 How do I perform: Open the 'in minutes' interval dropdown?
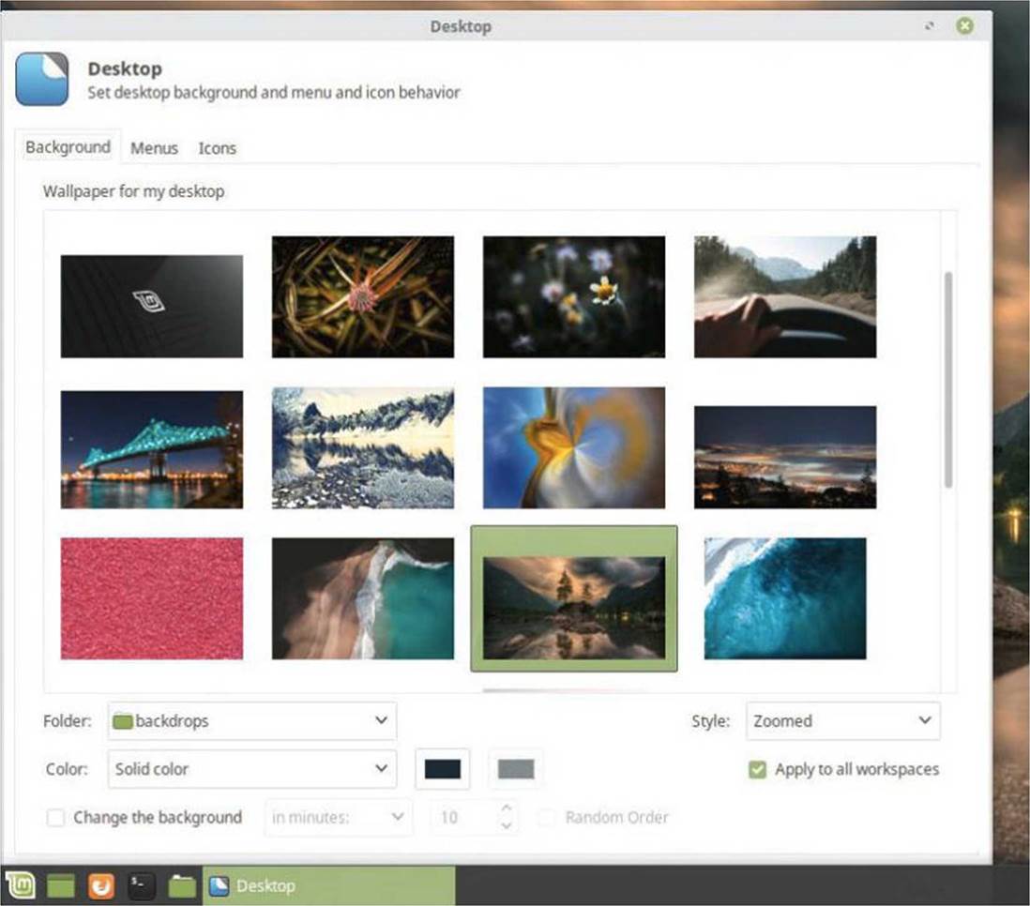click(x=339, y=817)
